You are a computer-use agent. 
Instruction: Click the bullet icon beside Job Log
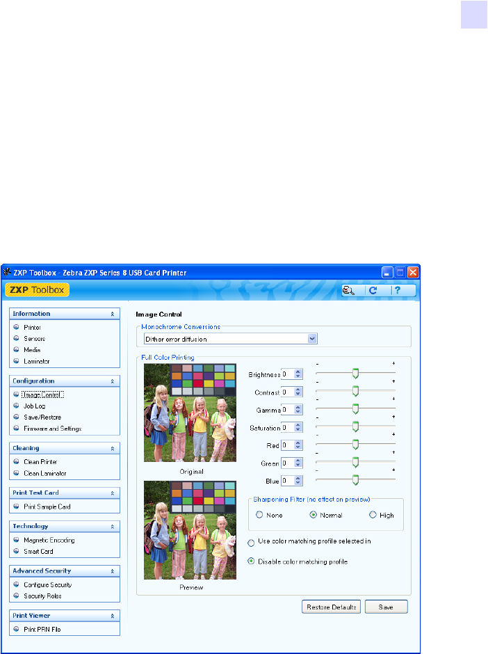point(16,406)
